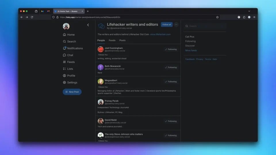
Task: Click the browser address bar URL
Action: [90, 17]
